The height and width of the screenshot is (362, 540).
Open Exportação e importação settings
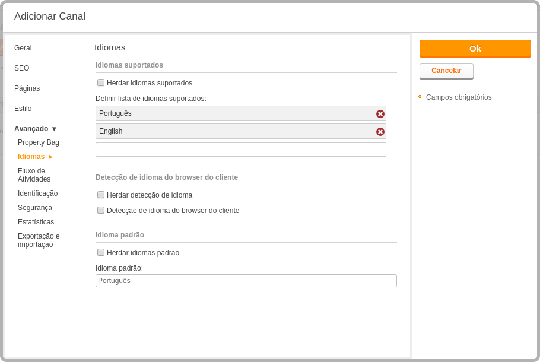pos(39,240)
